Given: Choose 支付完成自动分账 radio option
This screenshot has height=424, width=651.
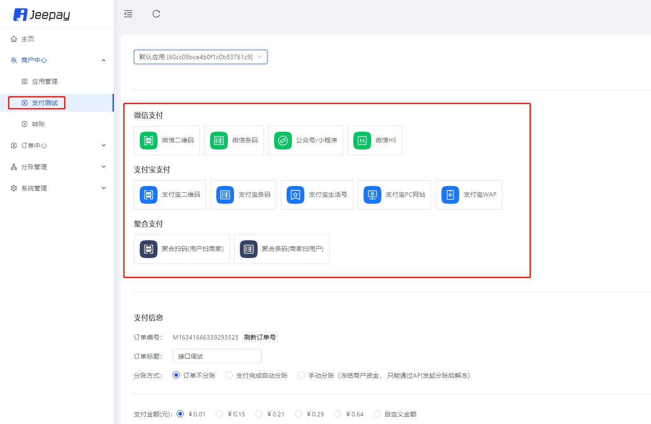Looking at the screenshot, I should tap(229, 375).
